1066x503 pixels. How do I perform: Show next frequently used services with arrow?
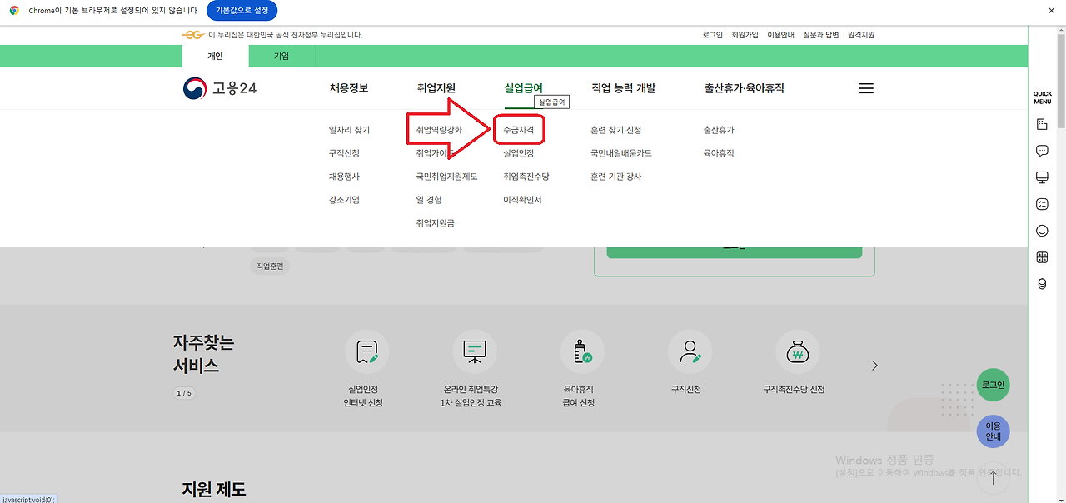pos(874,366)
